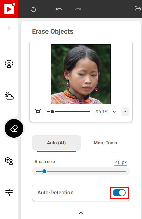Switch to the Auto (AI) tab
Image resolution: width=142 pixels, height=219 pixels.
56,143
